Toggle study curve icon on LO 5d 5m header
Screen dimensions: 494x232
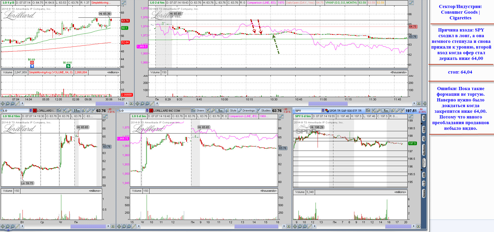point(281,116)
